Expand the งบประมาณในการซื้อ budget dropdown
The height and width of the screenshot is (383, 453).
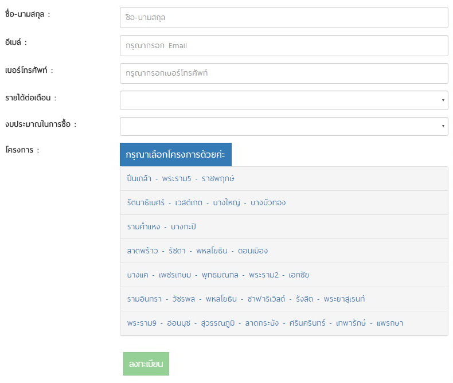tap(283, 127)
